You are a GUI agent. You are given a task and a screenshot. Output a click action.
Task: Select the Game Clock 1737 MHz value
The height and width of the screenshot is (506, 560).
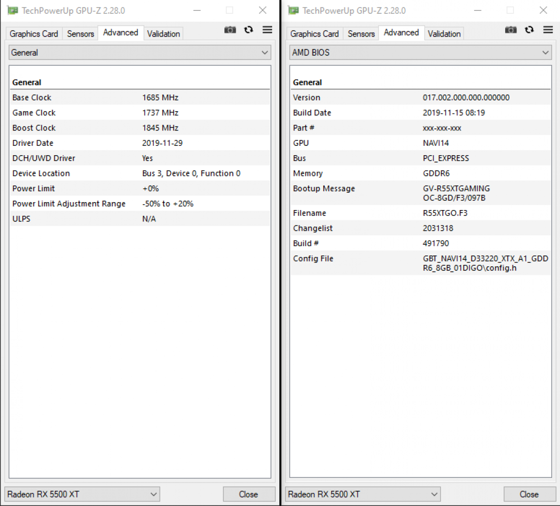coord(160,113)
